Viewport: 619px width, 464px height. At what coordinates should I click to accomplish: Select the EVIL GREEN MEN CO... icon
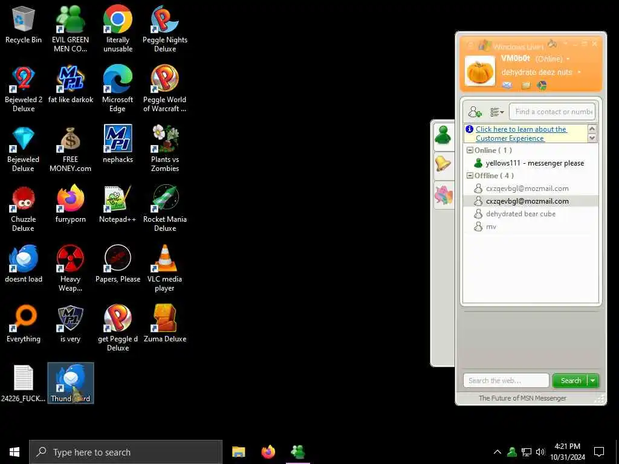pos(70,29)
